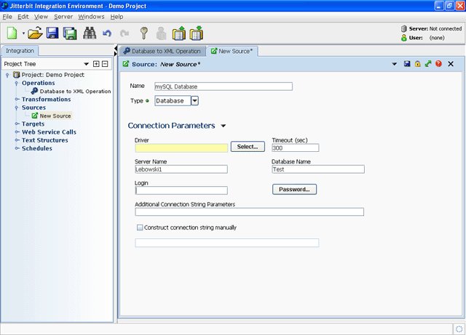Switch to Database to XML Operation tab

[x=162, y=52]
